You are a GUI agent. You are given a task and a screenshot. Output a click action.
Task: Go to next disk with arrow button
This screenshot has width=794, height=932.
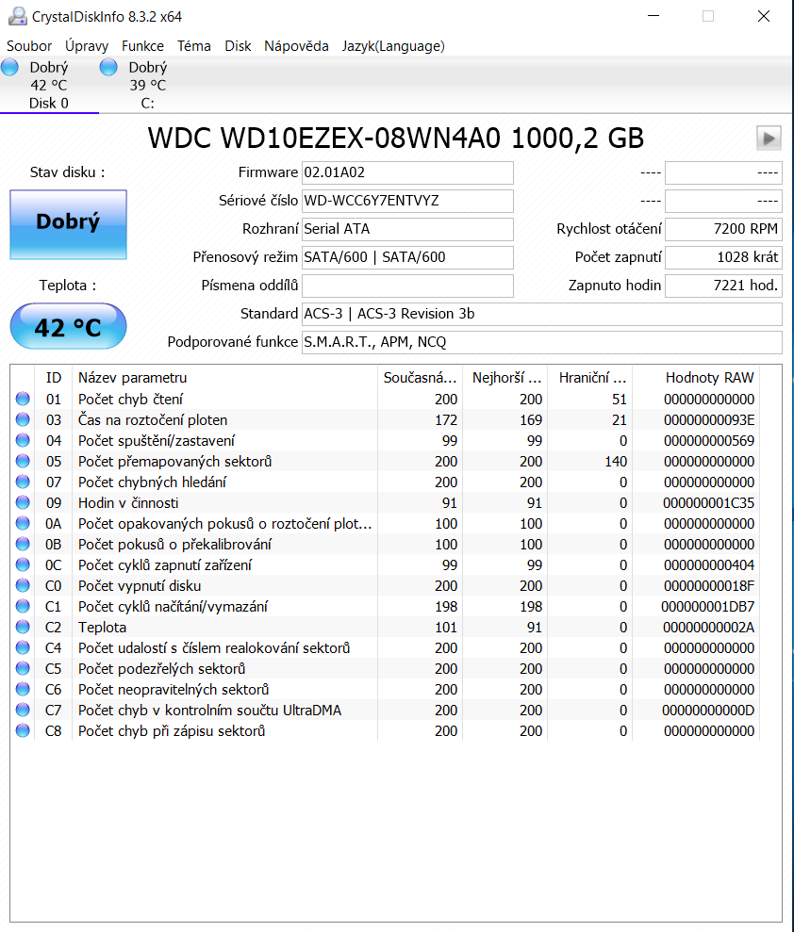[x=769, y=139]
